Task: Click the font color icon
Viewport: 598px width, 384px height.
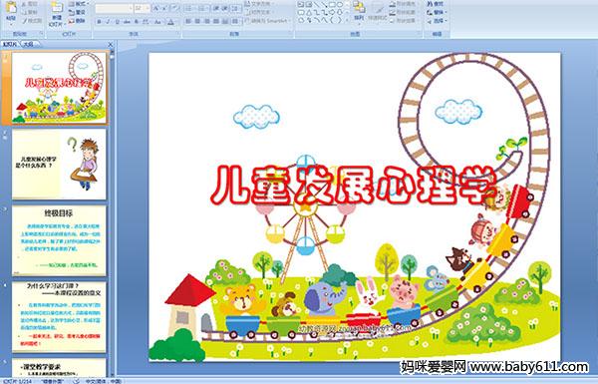Action: click(x=170, y=22)
